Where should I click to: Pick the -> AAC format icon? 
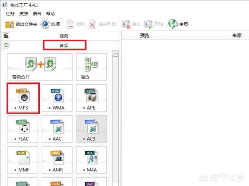pos(57,129)
